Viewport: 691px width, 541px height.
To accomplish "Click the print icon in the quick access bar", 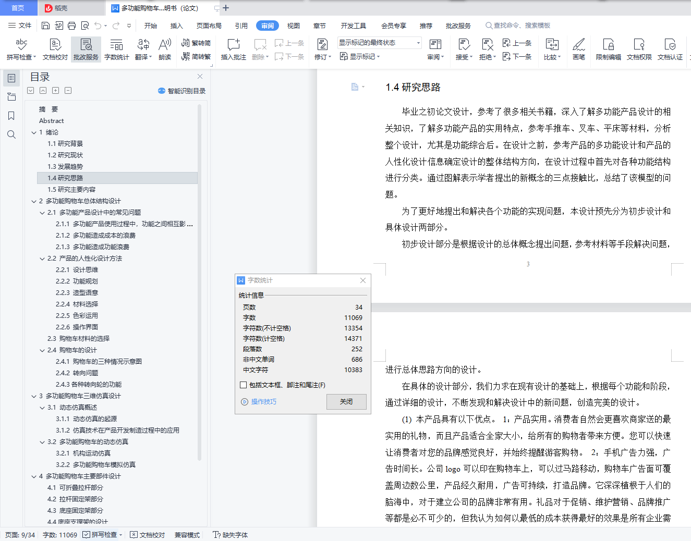I will 72,26.
